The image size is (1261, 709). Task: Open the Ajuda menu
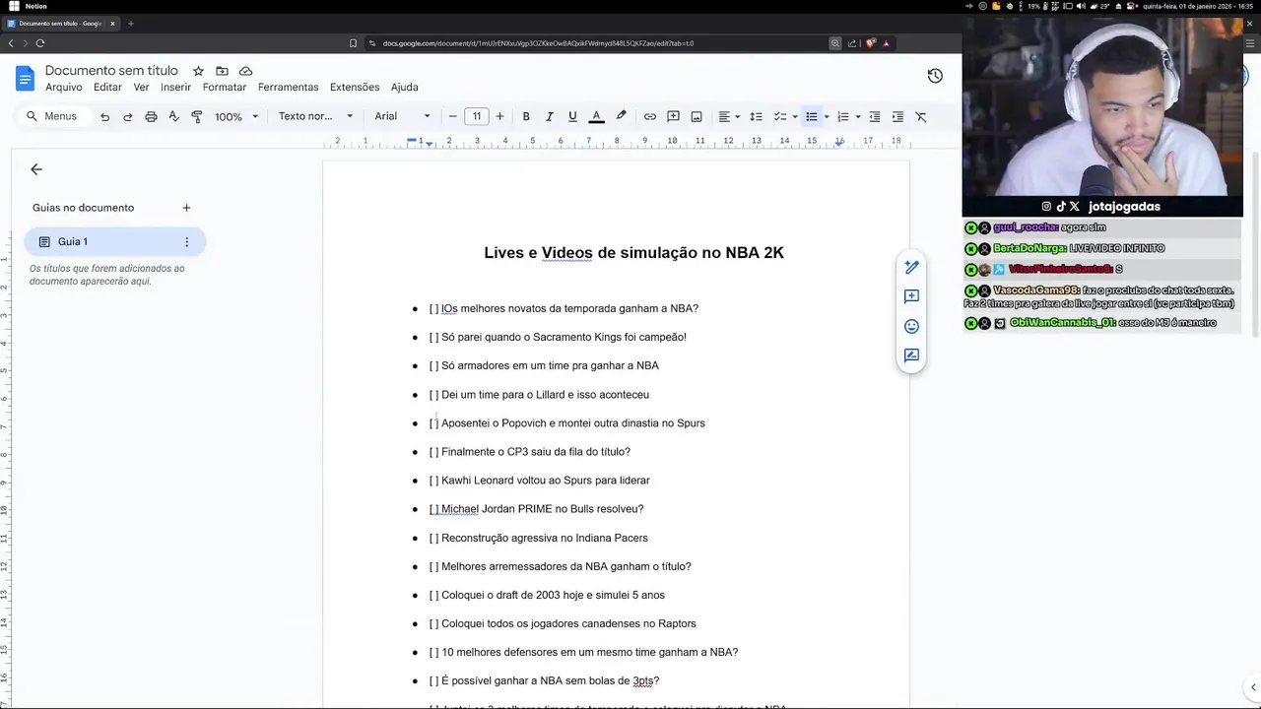click(405, 88)
